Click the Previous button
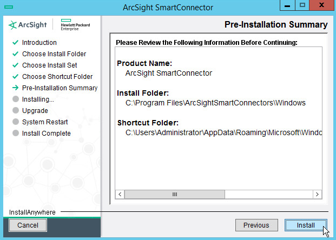 tap(256, 225)
